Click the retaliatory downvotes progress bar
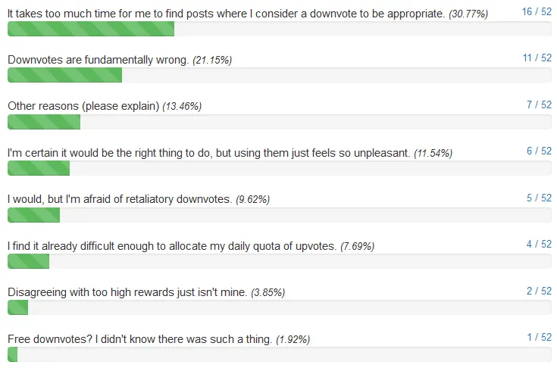Image resolution: width=557 pixels, height=371 pixels. (279, 215)
